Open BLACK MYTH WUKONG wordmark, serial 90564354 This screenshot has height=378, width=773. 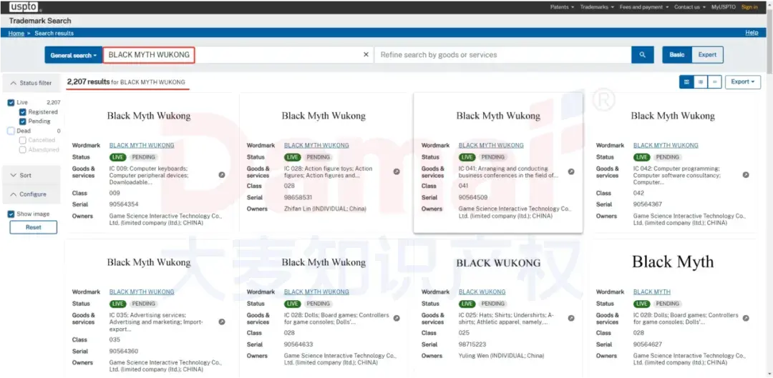[x=142, y=145]
